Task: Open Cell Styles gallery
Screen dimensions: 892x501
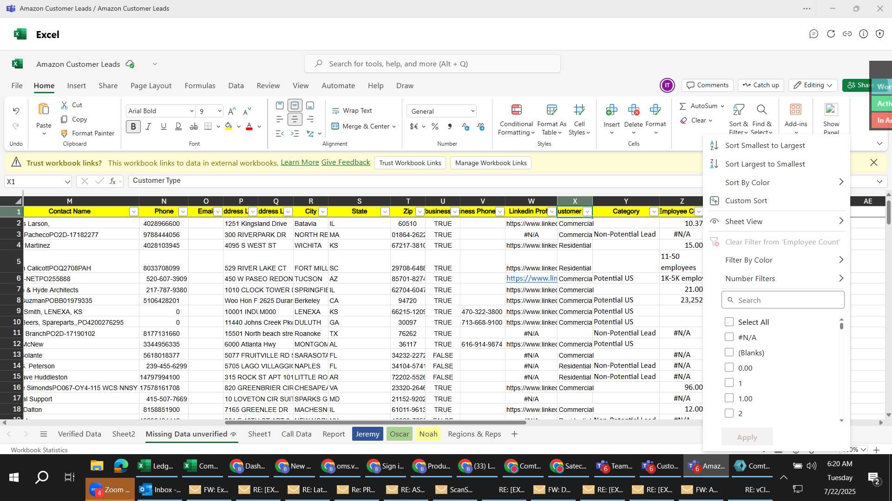Action: click(x=579, y=120)
